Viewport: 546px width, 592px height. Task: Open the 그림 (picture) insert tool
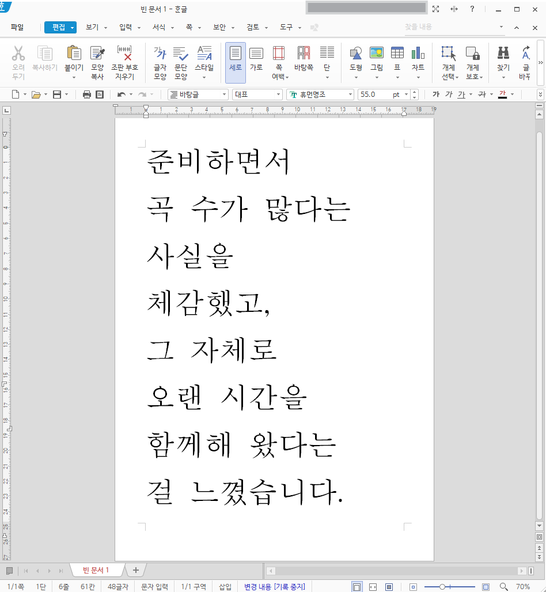pos(376,58)
